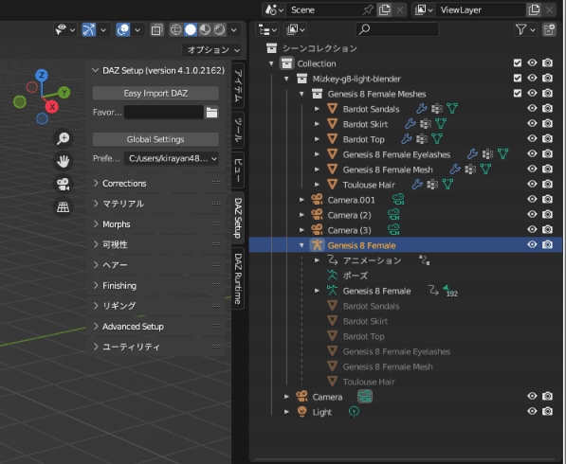Click modifier wrench icon on Bardot Sandals
566x464 pixels.
point(421,109)
